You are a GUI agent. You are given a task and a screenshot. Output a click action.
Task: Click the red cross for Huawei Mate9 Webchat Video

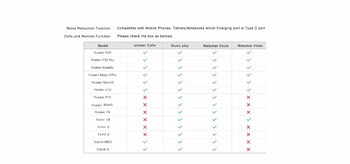tap(248, 105)
